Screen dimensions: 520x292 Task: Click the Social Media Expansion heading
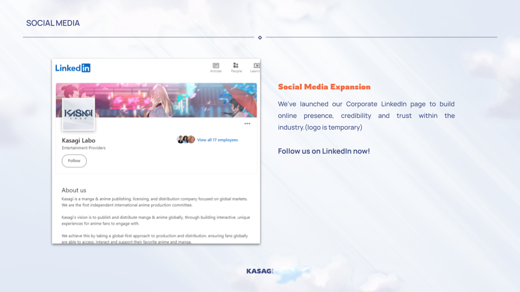click(x=324, y=87)
